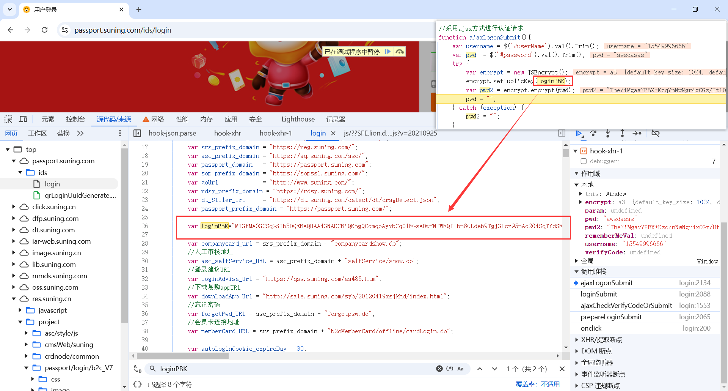This screenshot has height=391, width=728.
Task: Set breakpoint on line 26 gutter
Action: pos(144,226)
